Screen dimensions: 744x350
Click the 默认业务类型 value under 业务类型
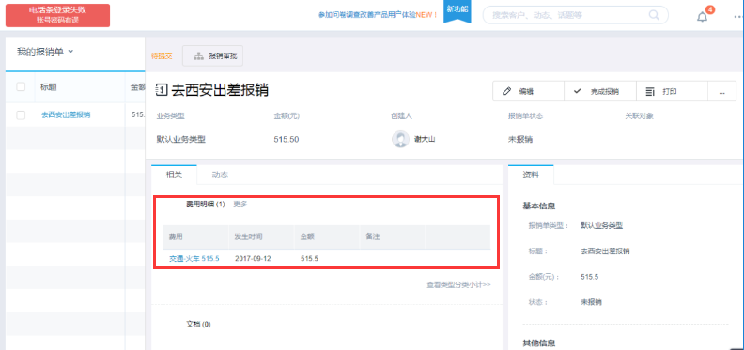(x=181, y=140)
